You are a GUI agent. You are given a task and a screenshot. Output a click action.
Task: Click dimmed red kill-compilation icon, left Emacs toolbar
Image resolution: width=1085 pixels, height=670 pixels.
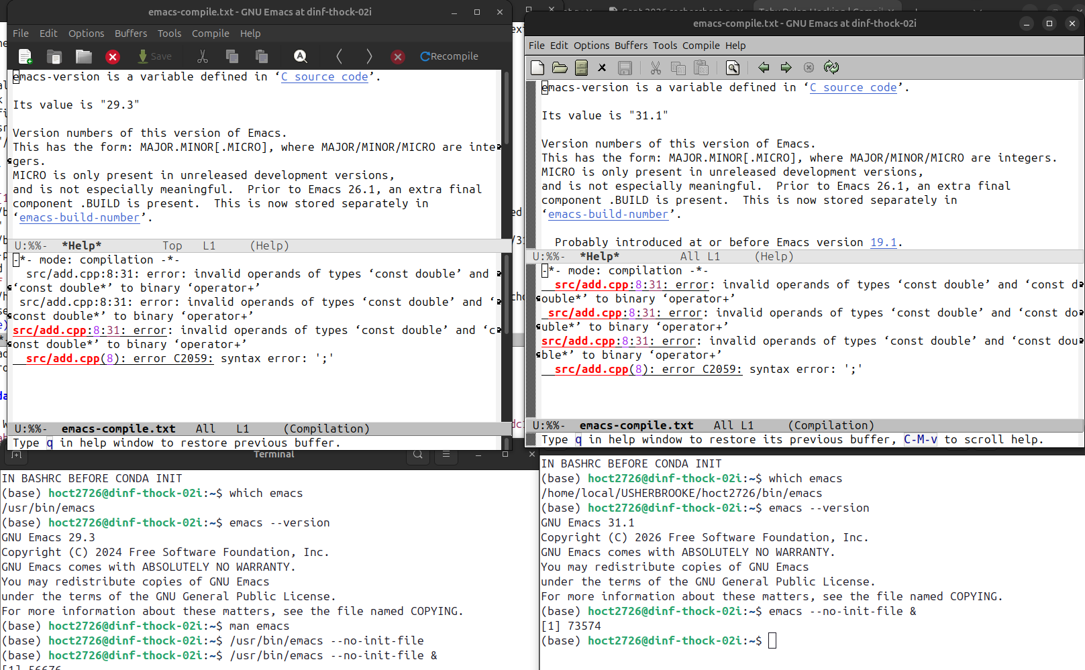point(398,57)
